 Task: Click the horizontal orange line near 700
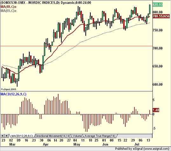(76, 46)
